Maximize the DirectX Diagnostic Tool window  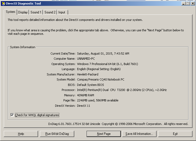188,3
